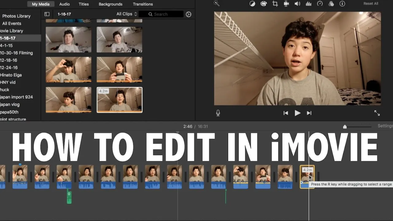Select the japan vlog event
This screenshot has height=221, width=393.
[10, 104]
